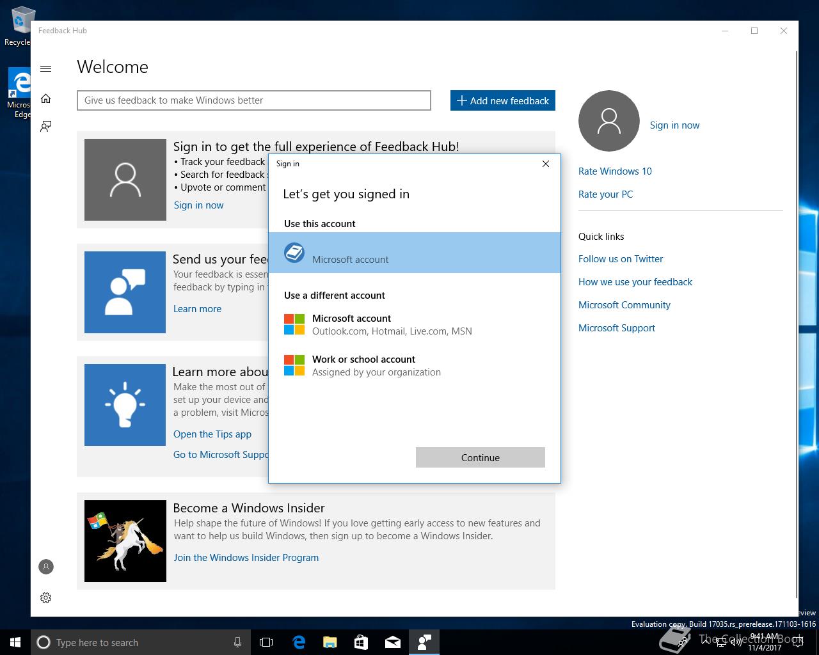Click the 'Use a different account' text
819x655 pixels.
pos(335,296)
